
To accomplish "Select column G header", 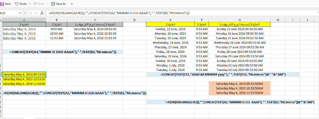I will tap(240, 20).
